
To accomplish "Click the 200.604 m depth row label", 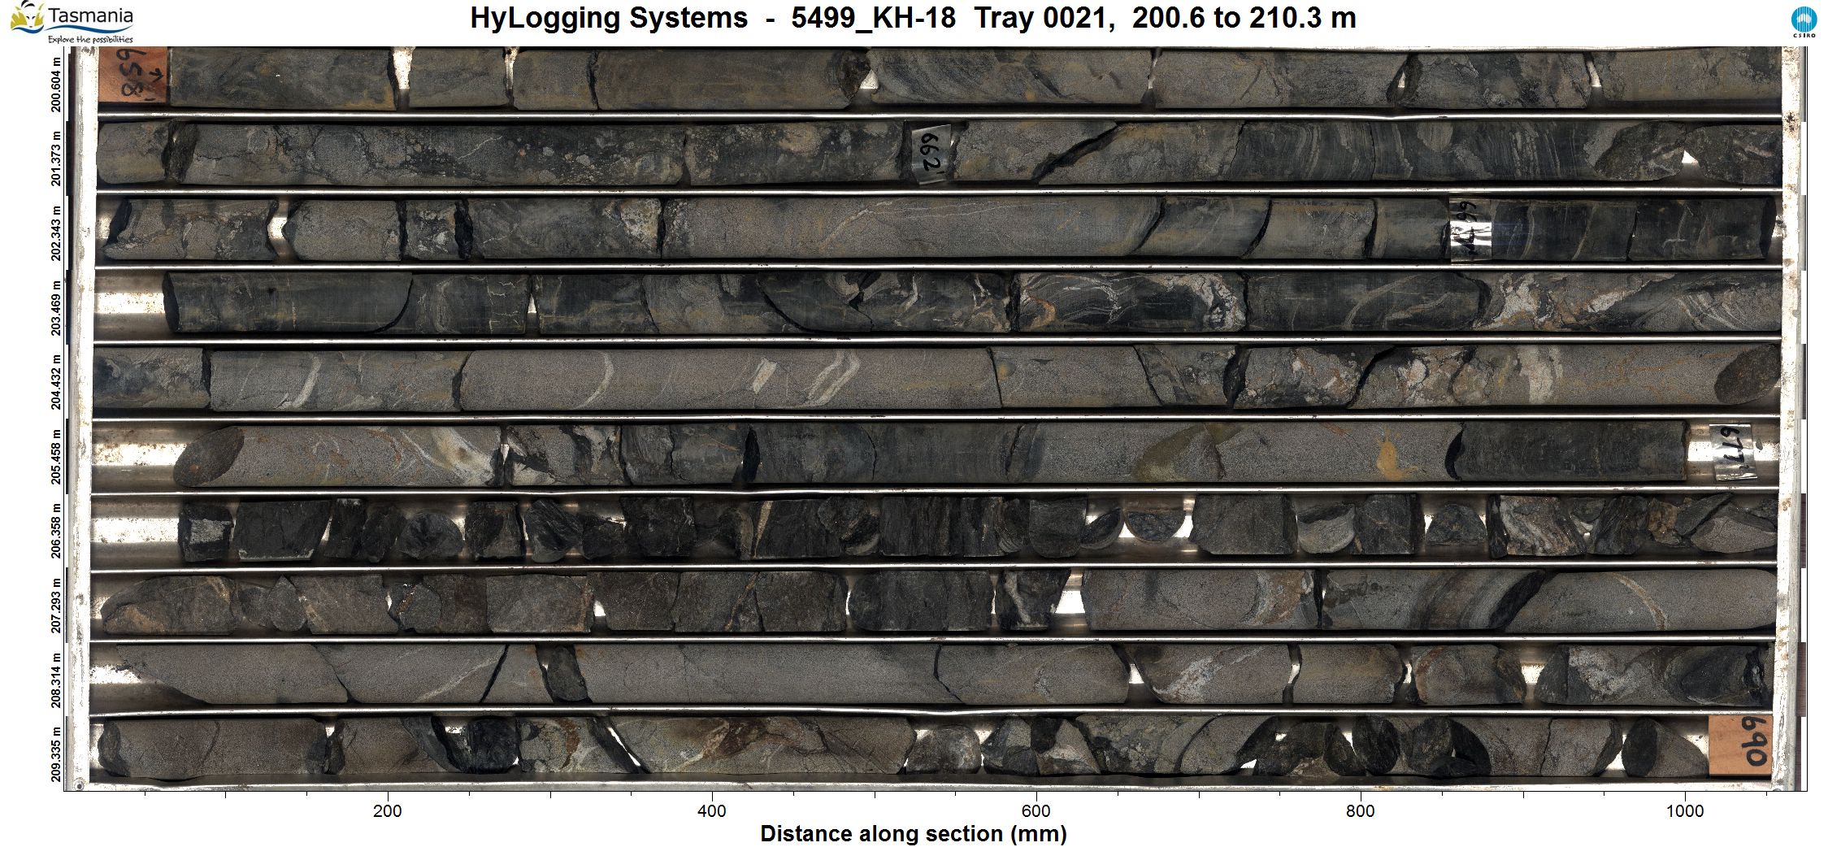I will tap(56, 84).
